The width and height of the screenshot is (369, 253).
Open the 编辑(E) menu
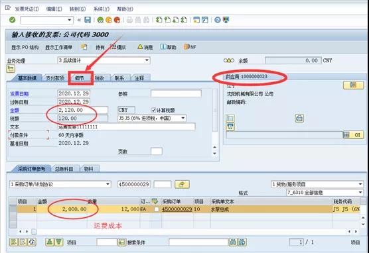click(x=54, y=9)
